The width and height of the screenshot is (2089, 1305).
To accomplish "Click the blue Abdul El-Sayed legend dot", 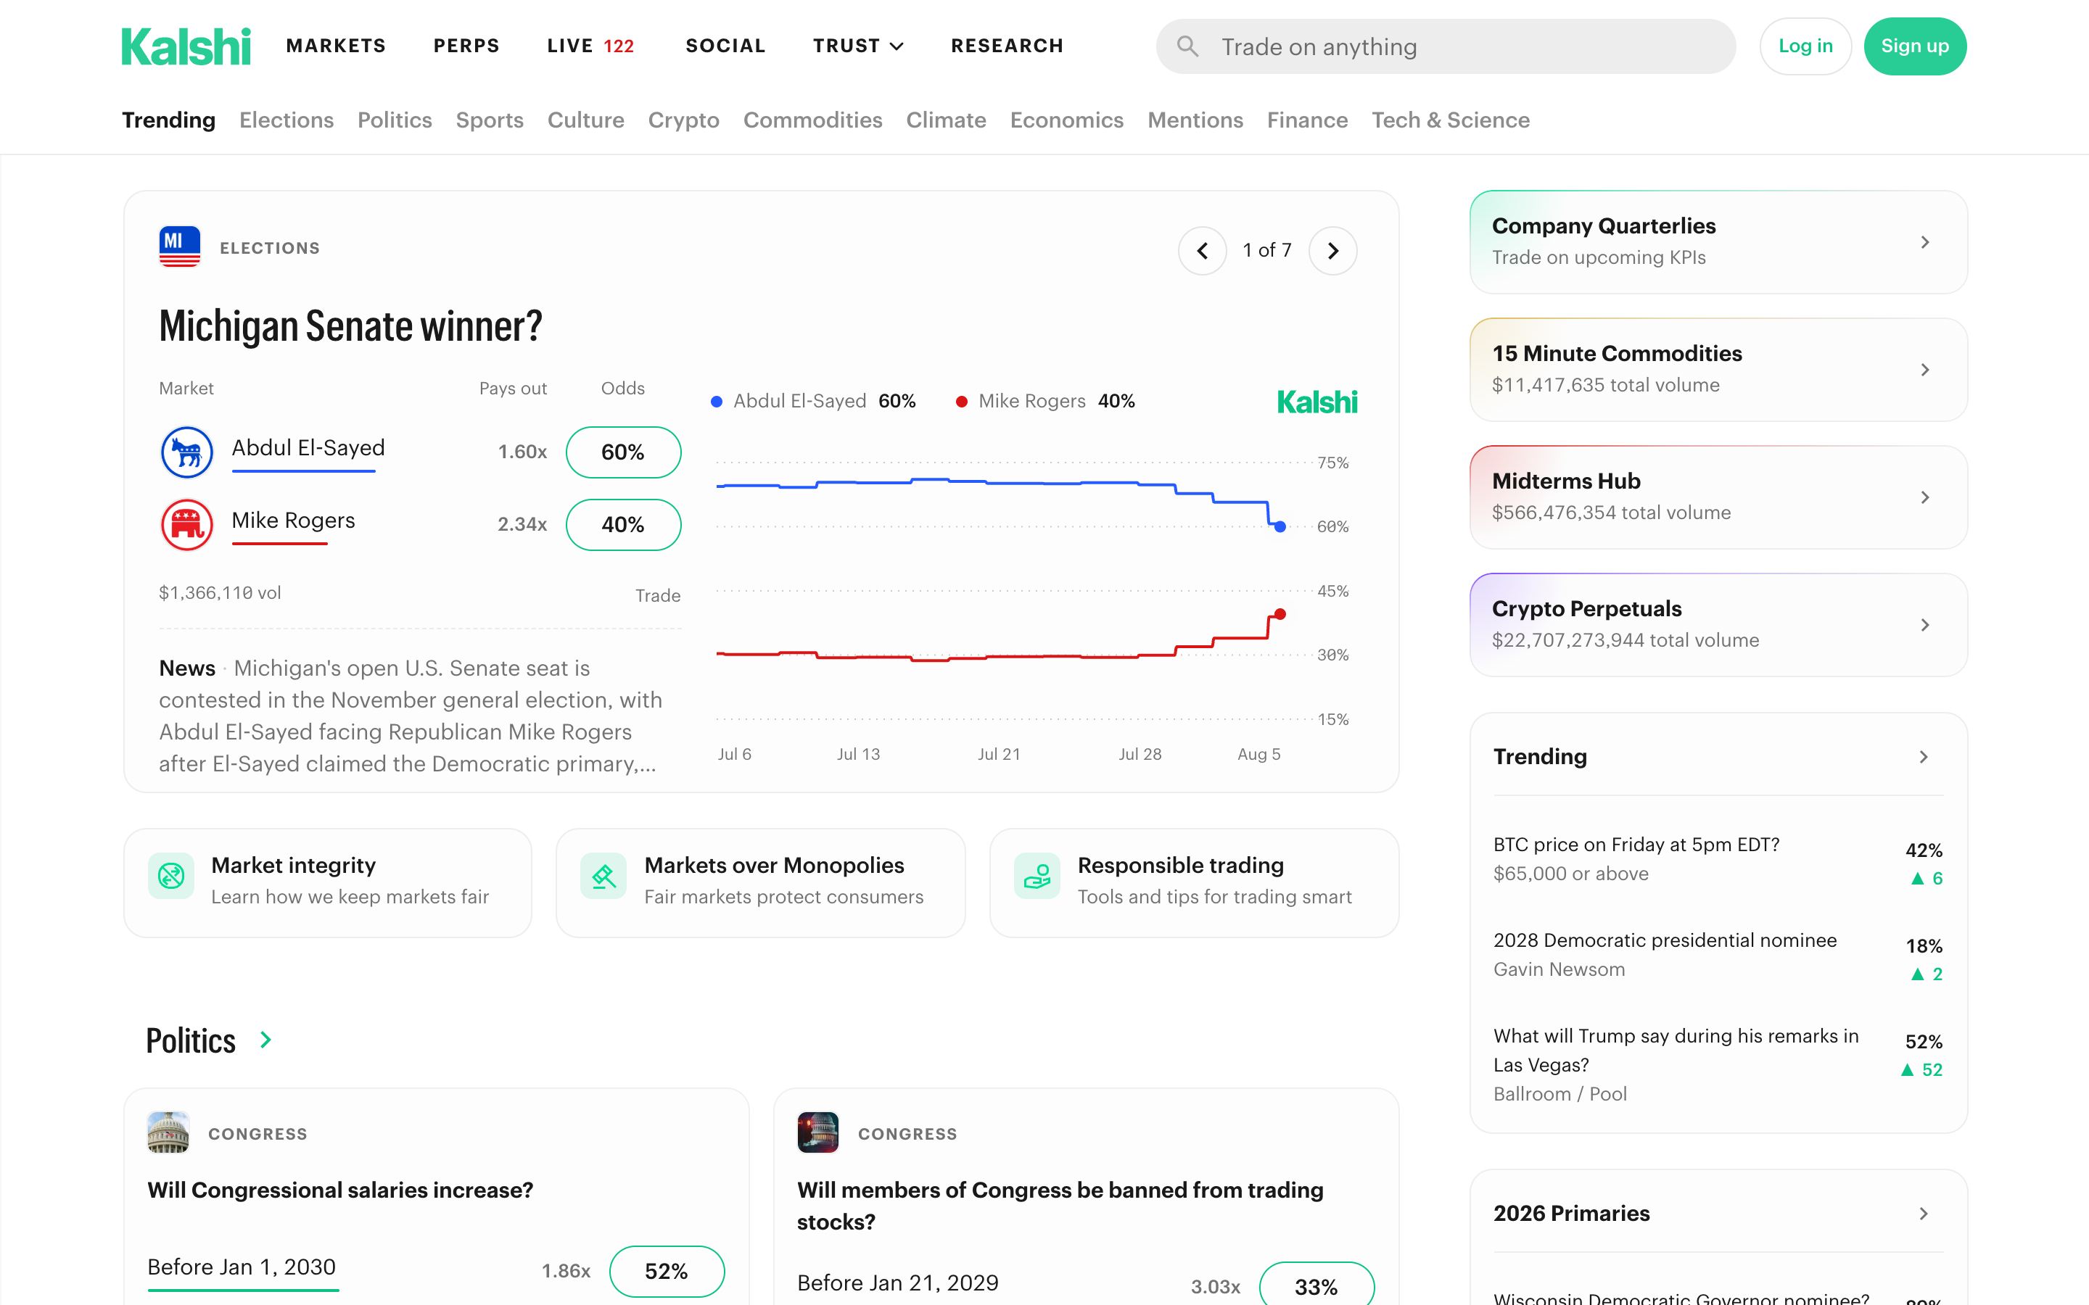I will [x=717, y=402].
